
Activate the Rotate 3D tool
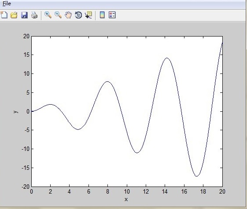tap(78, 15)
